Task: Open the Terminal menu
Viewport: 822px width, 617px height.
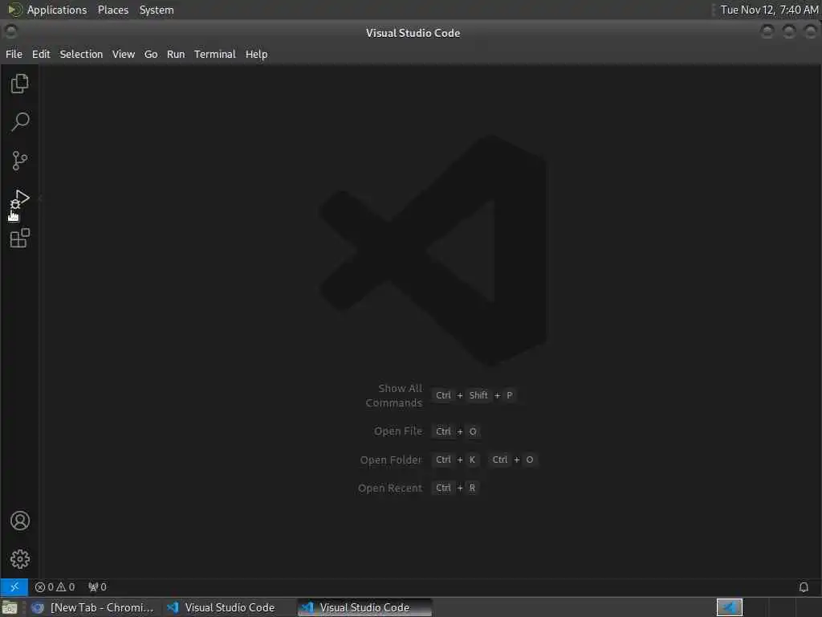Action: (215, 54)
